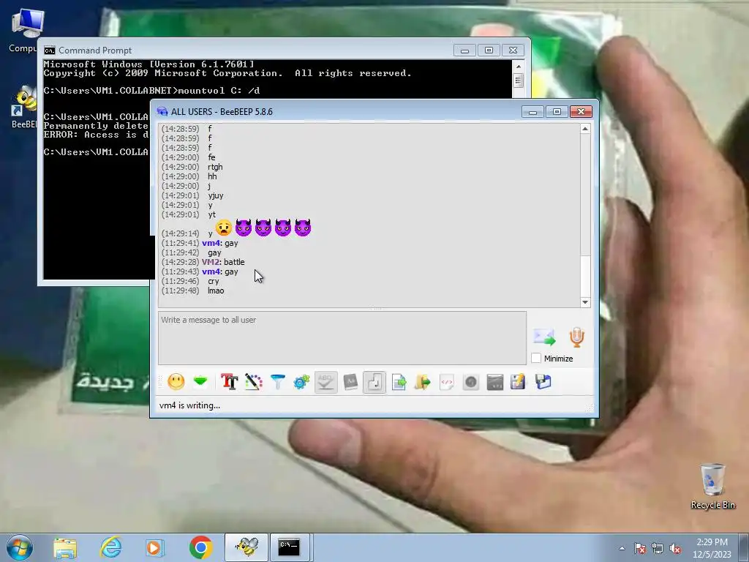Click the code snippet </> icon
749x562 pixels.
coord(447,382)
